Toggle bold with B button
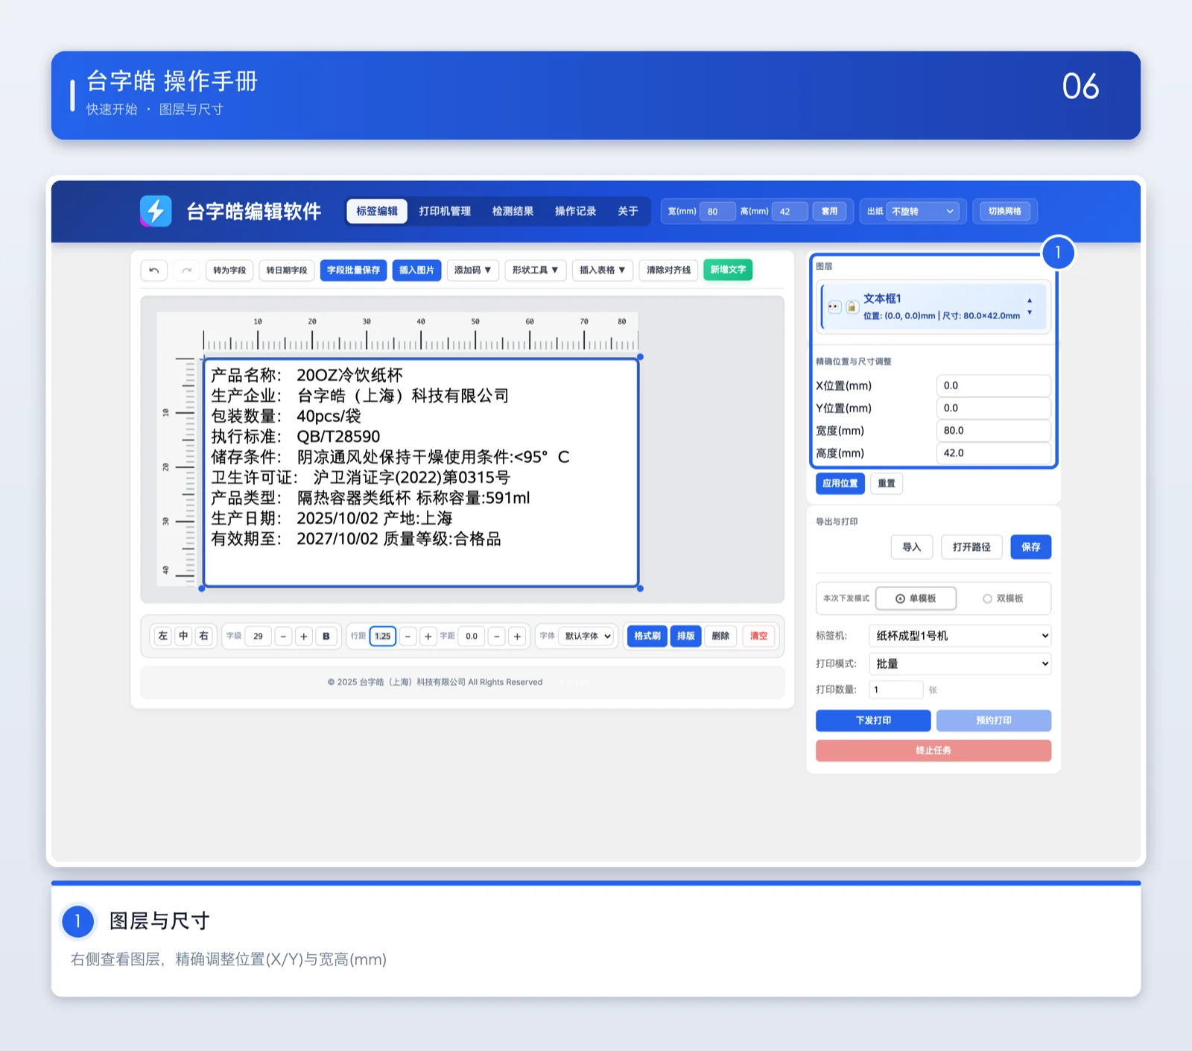The height and width of the screenshot is (1051, 1192). 326,636
